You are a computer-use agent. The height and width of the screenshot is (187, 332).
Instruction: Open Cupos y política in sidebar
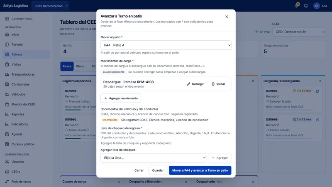click(x=26, y=144)
